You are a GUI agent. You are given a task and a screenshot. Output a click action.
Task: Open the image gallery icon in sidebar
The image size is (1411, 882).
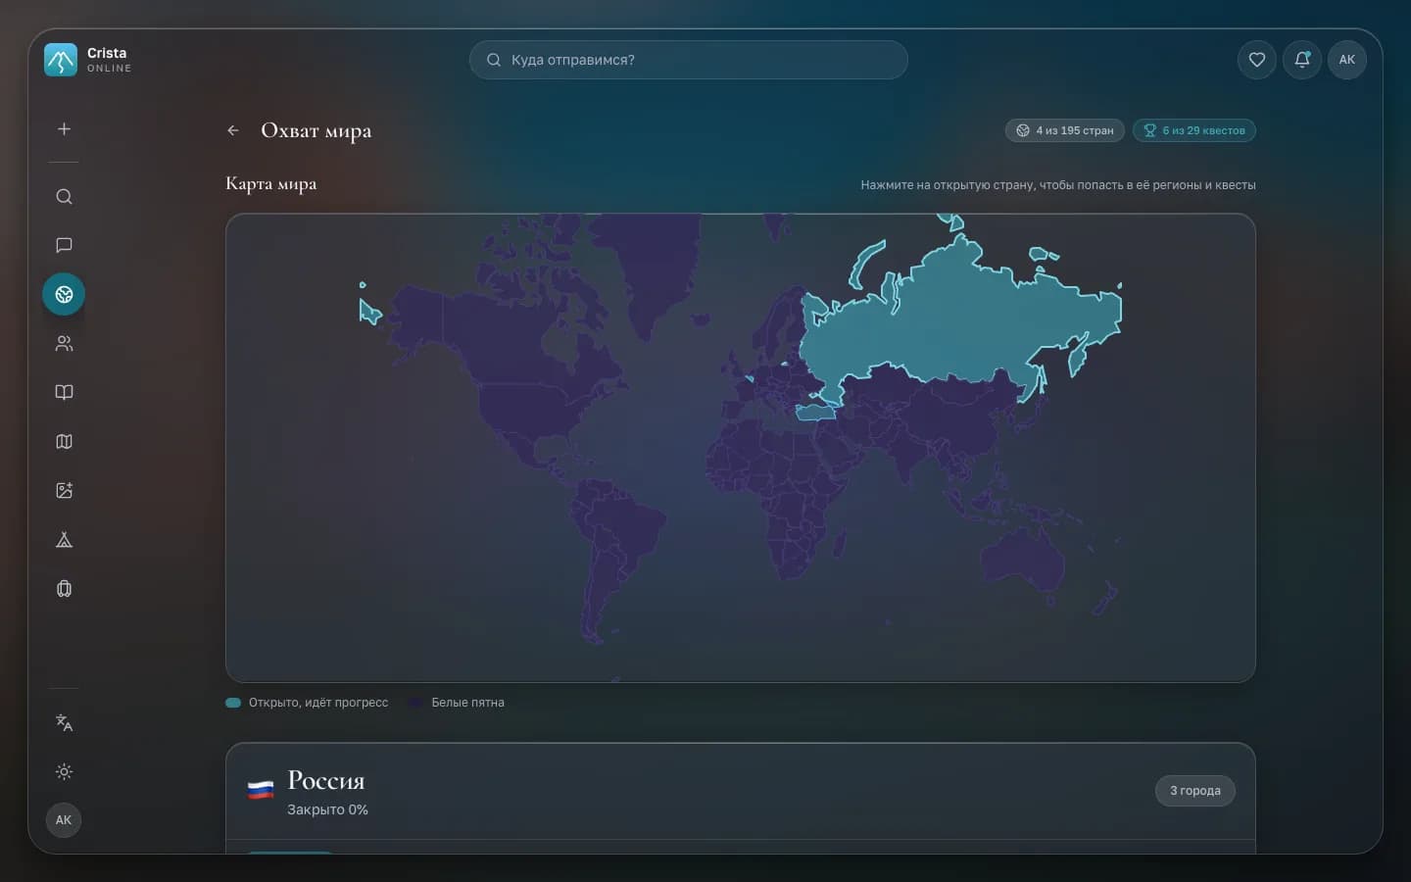click(x=64, y=490)
